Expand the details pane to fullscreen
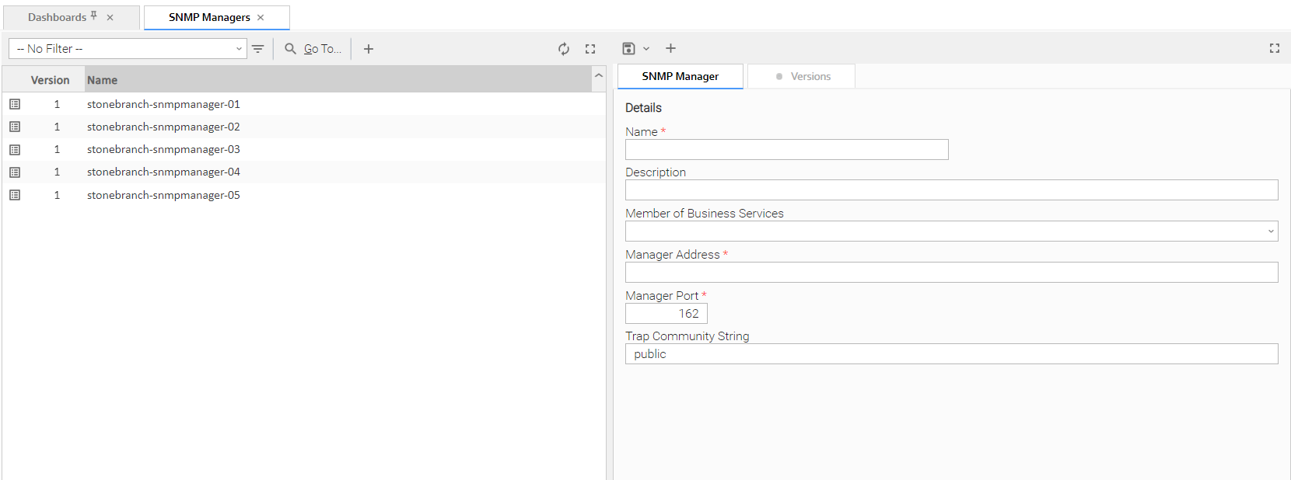The height and width of the screenshot is (480, 1291). (x=1274, y=48)
